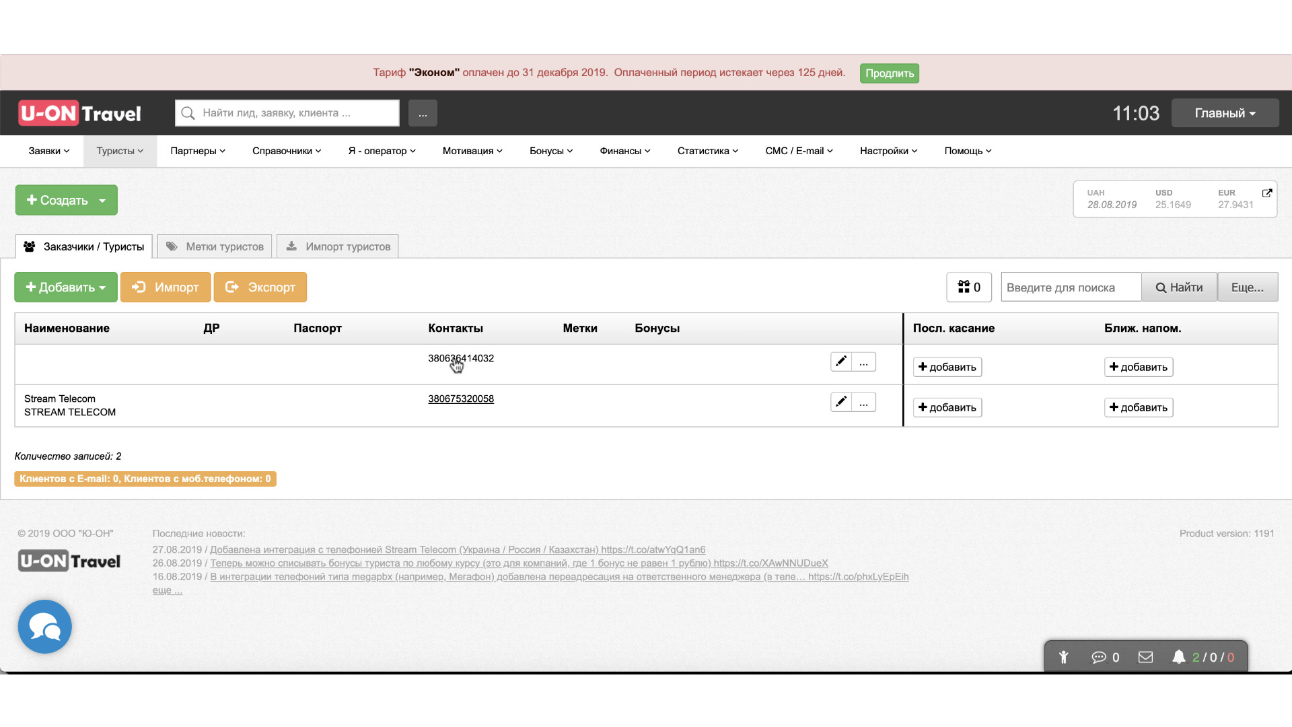Viewport: 1292px width, 727px height.
Task: Open currency rates in external window icon
Action: (1267, 193)
